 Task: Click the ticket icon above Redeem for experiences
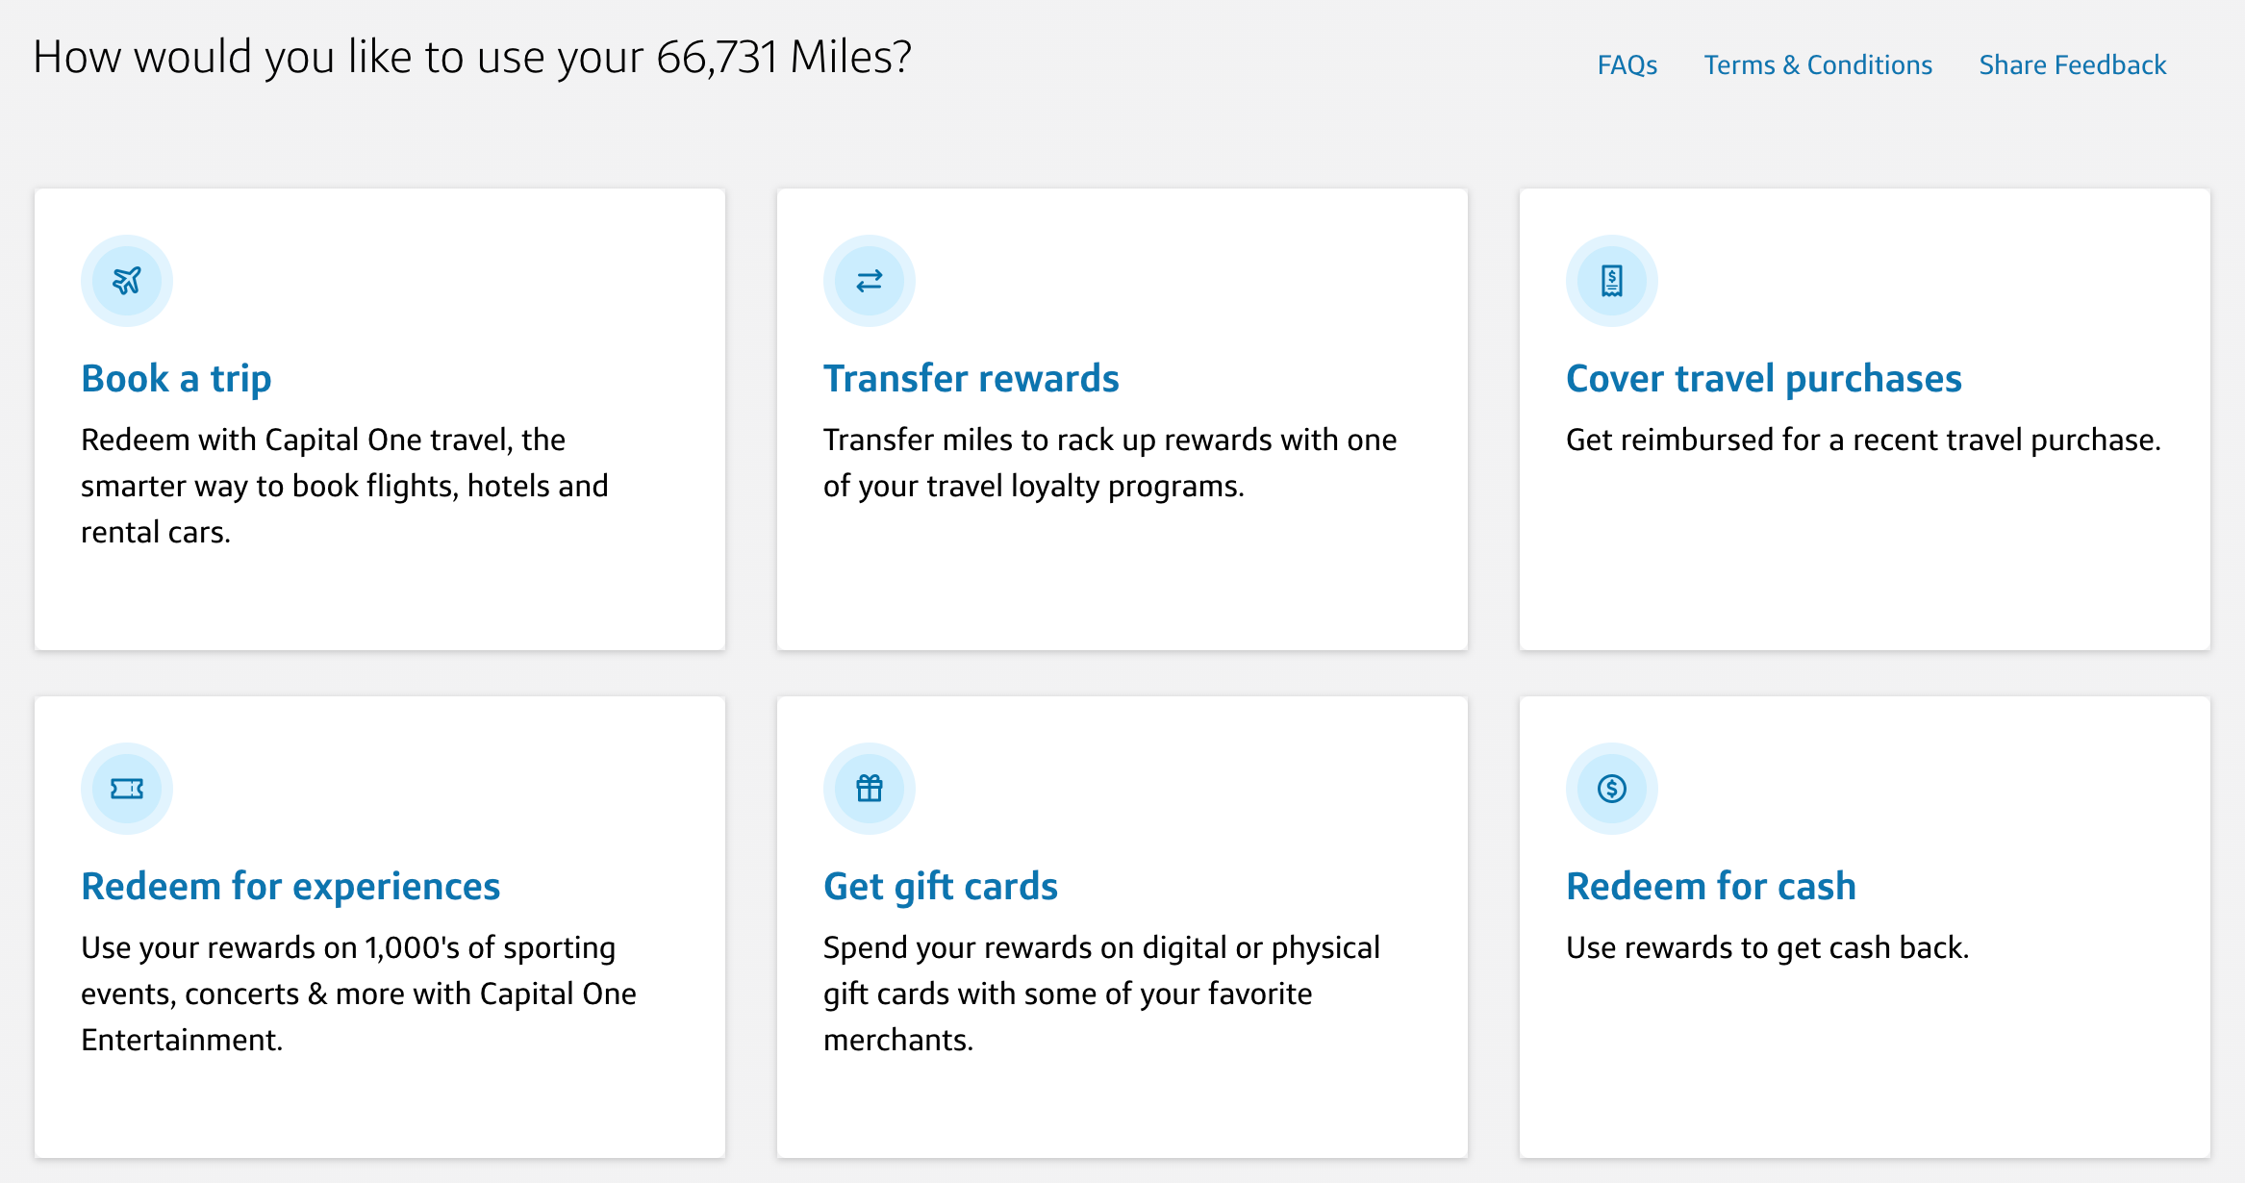click(126, 787)
